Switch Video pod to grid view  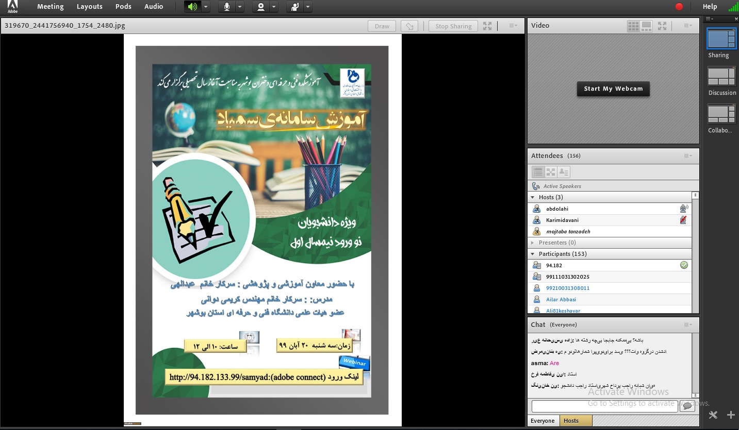click(633, 26)
